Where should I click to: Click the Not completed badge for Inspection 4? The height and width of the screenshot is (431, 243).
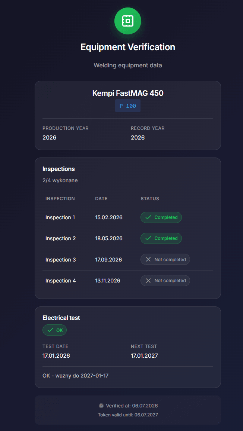pyautogui.click(x=165, y=281)
